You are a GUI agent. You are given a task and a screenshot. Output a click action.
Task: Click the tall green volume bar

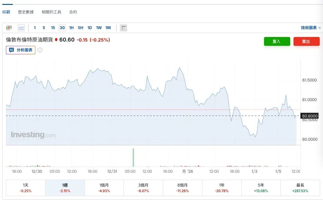coord(133,157)
